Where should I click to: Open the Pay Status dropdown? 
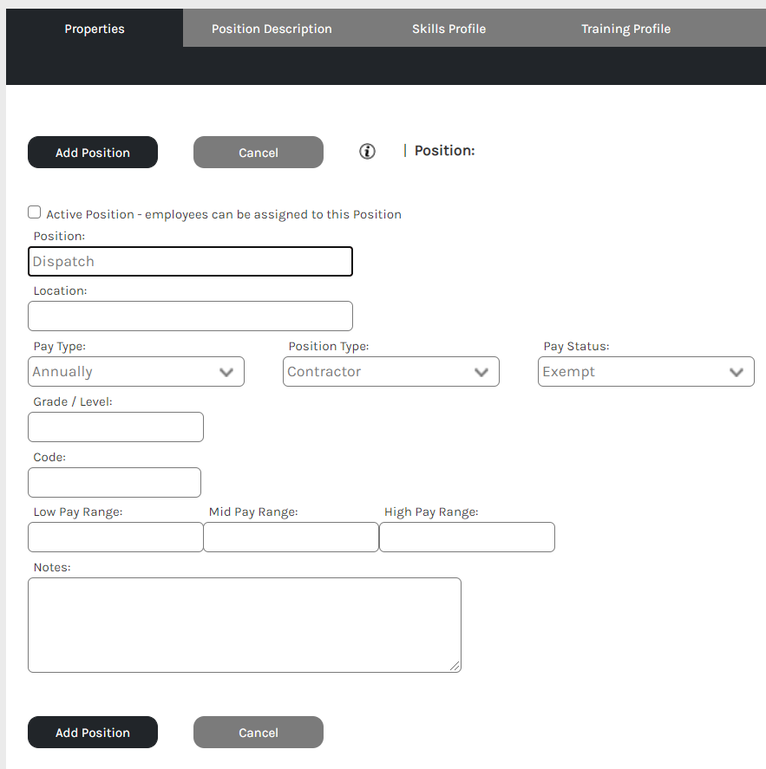[x=645, y=372]
